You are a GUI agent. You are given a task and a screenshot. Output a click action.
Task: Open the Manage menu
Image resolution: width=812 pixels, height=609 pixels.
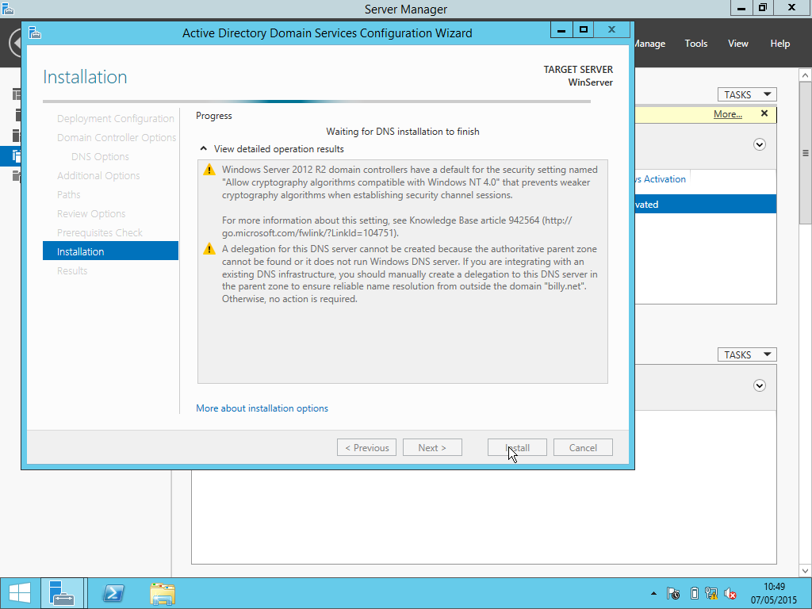pyautogui.click(x=650, y=44)
